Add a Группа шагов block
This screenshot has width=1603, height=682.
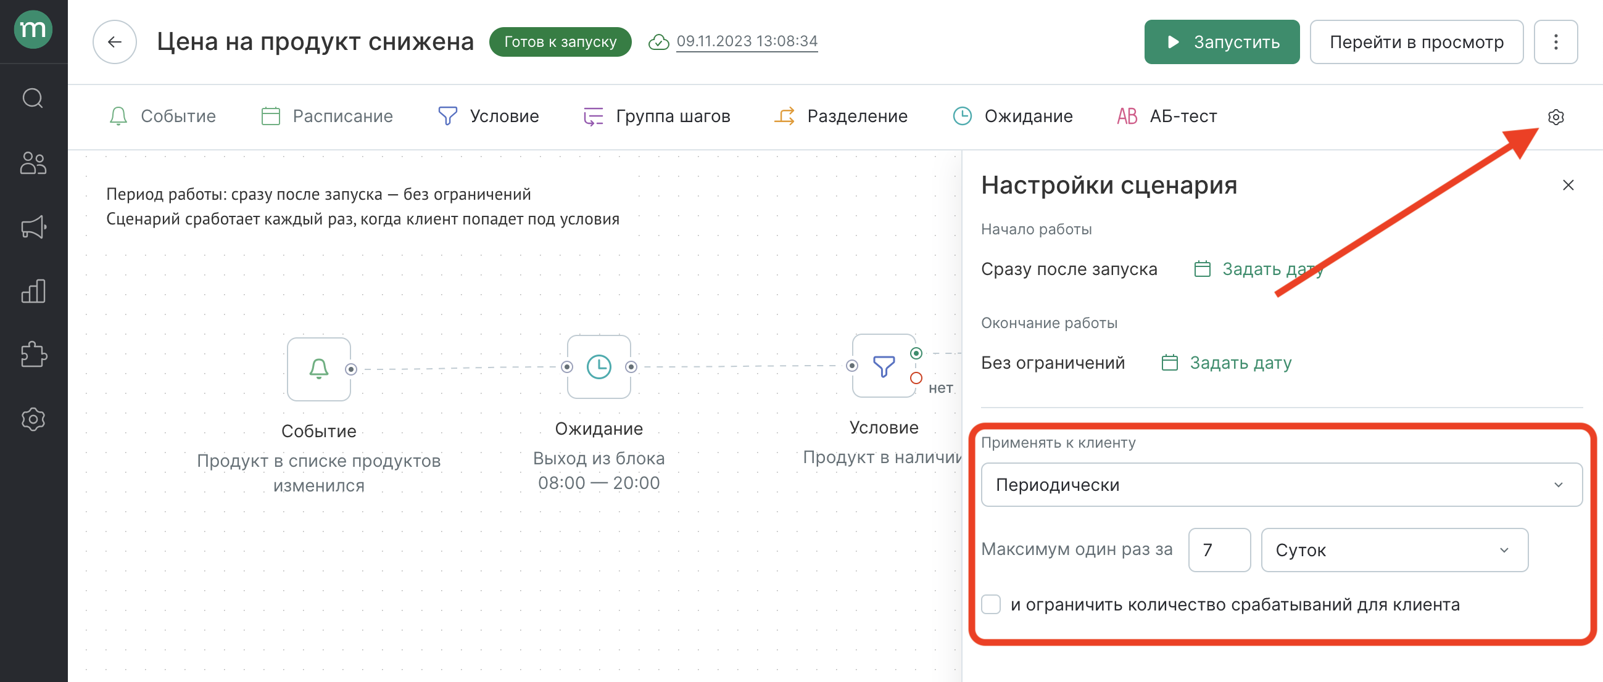coord(657,117)
